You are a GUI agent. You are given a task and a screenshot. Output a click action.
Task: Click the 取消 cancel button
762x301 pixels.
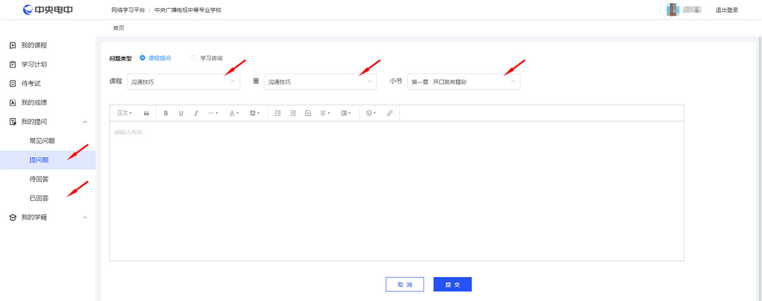point(404,284)
